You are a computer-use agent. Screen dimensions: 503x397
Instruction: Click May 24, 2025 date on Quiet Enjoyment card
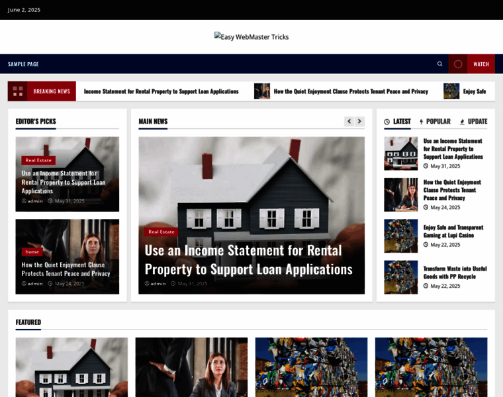pyautogui.click(x=66, y=283)
